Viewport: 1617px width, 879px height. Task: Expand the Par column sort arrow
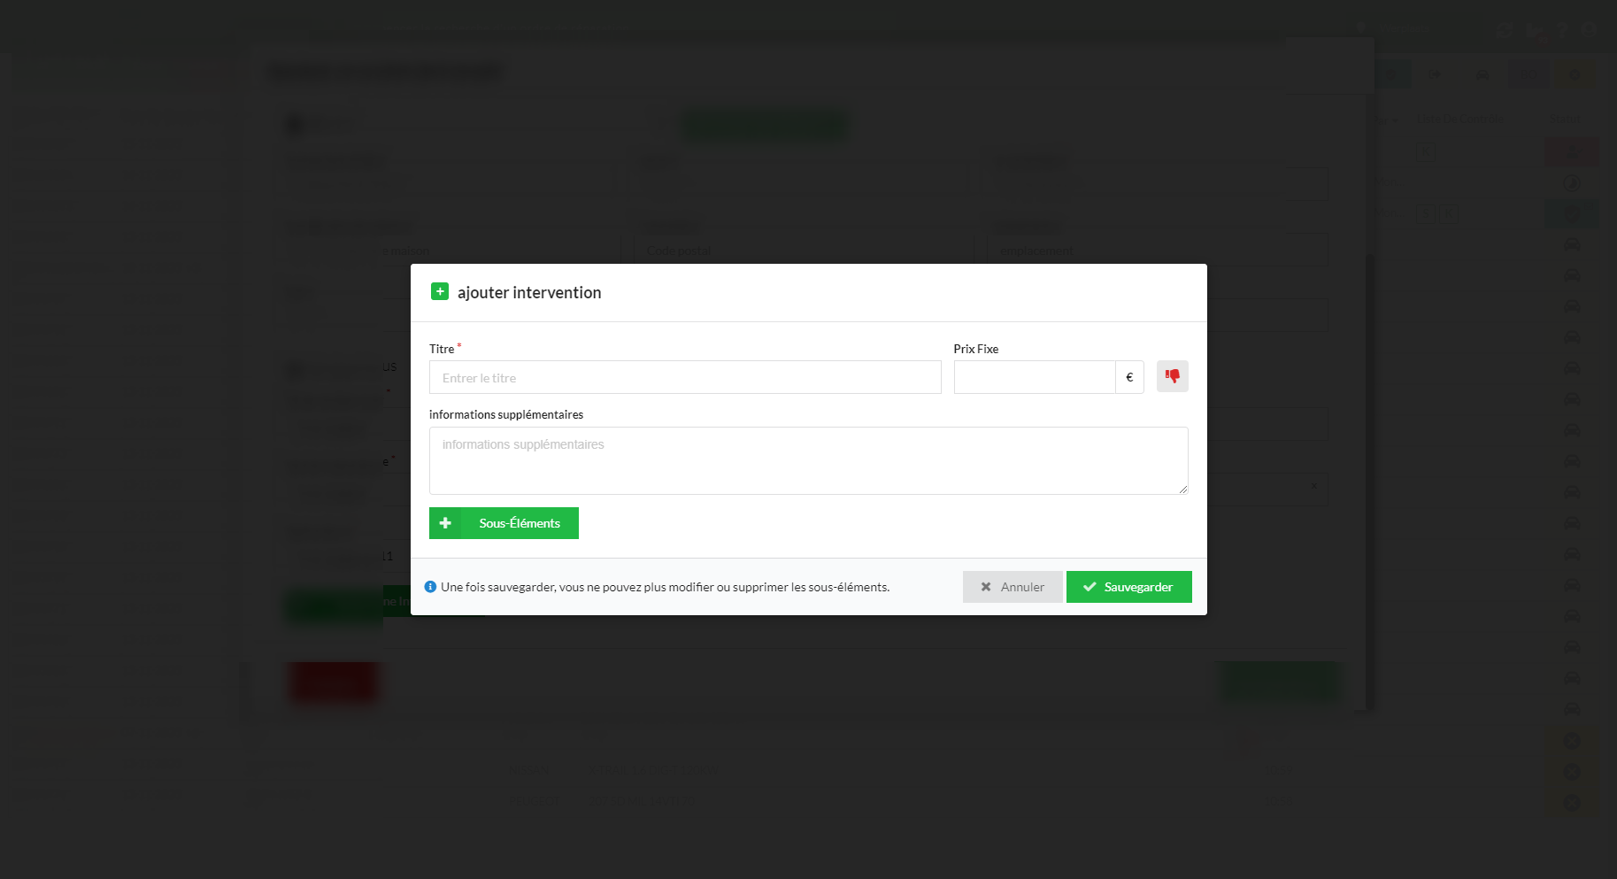(x=1395, y=120)
